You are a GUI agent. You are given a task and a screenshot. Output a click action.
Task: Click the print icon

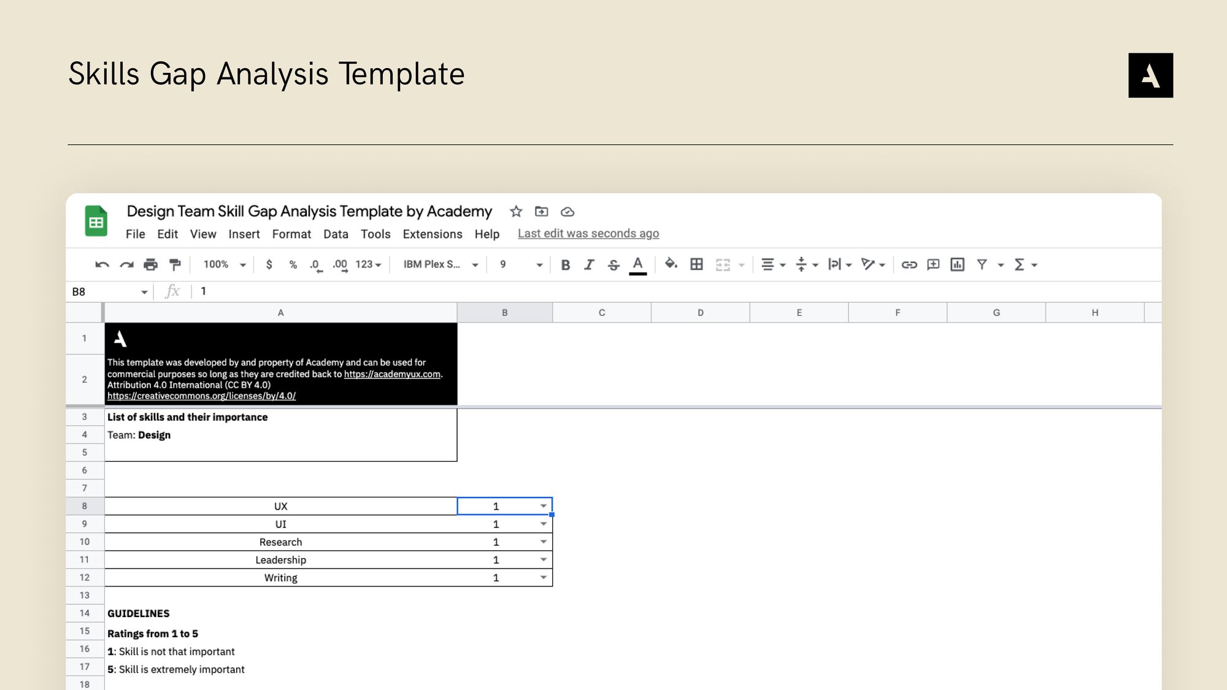pos(150,264)
